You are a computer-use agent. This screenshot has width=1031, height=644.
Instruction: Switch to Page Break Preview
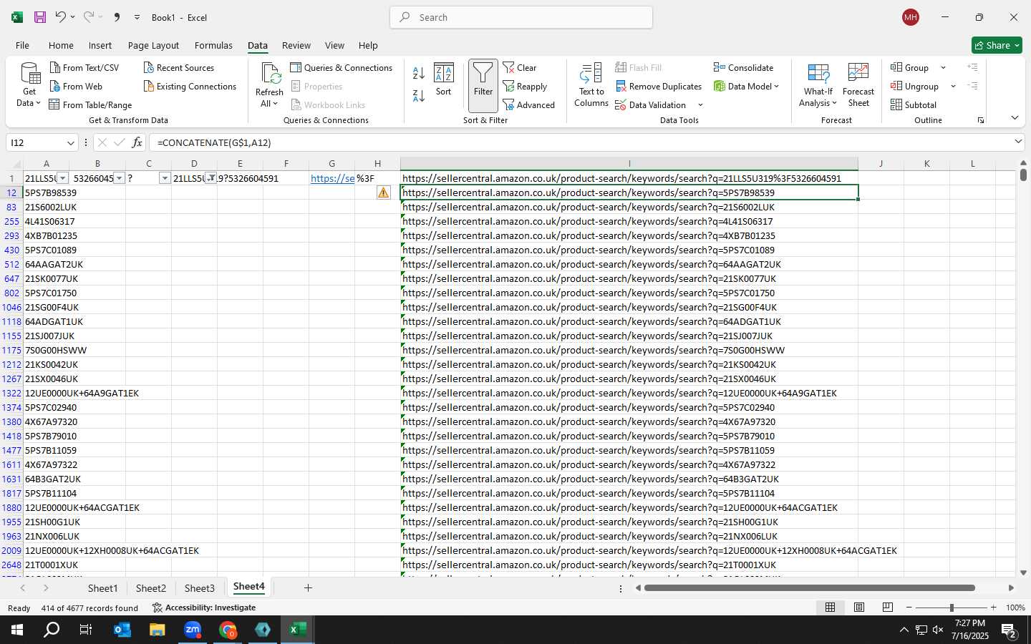[x=887, y=608]
